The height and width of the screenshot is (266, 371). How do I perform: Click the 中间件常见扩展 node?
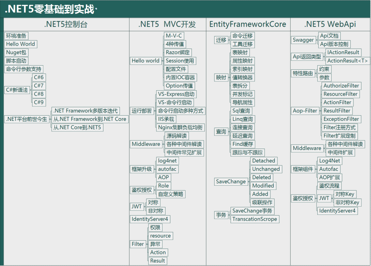pos(184,152)
